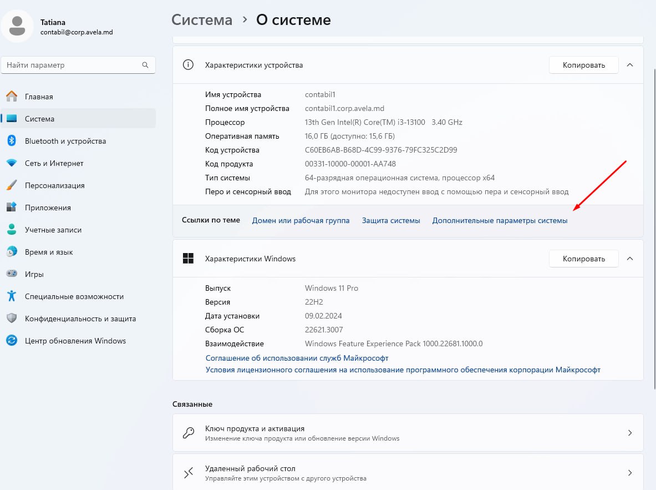Click the OS build value 22621.3007
This screenshot has width=656, height=490.
[x=324, y=330]
